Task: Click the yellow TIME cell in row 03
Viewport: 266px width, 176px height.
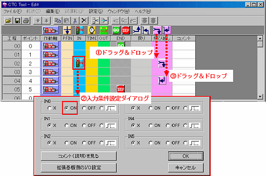Action: (92, 72)
